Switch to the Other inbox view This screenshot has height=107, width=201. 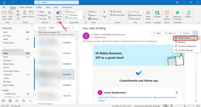coord(51,28)
